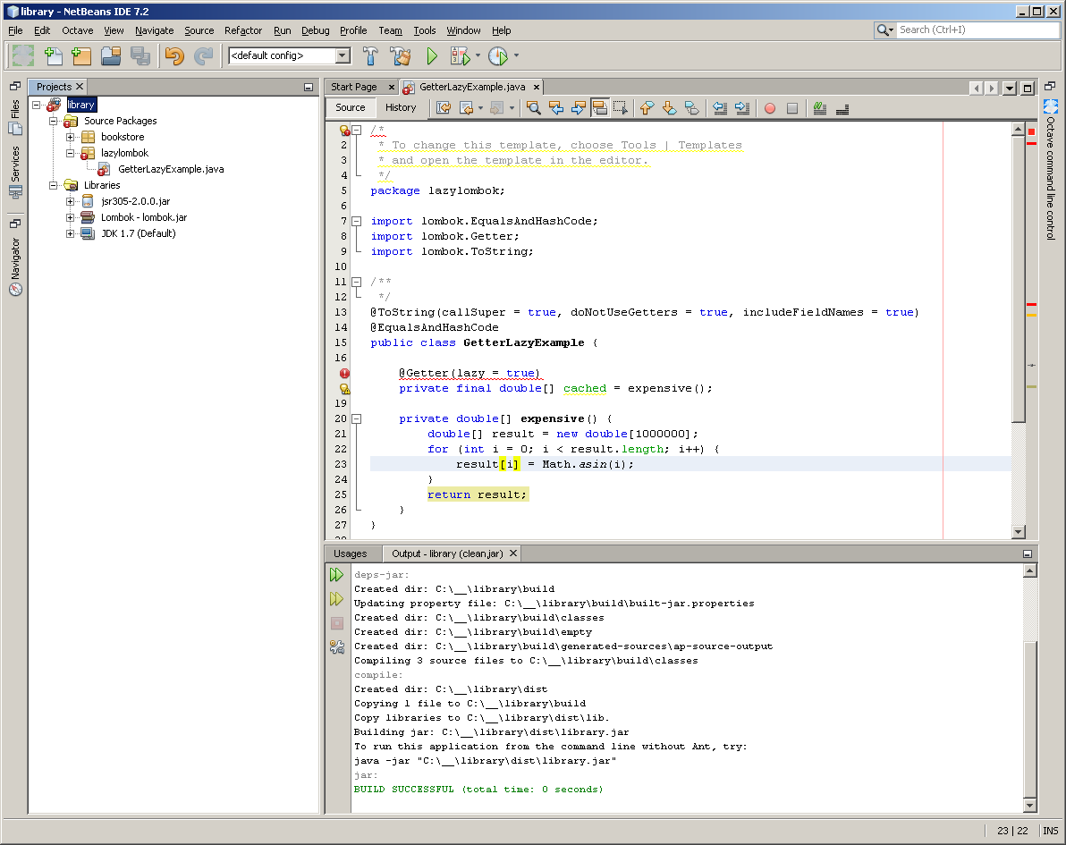
Task: Select the Run Project icon
Action: (x=432, y=55)
